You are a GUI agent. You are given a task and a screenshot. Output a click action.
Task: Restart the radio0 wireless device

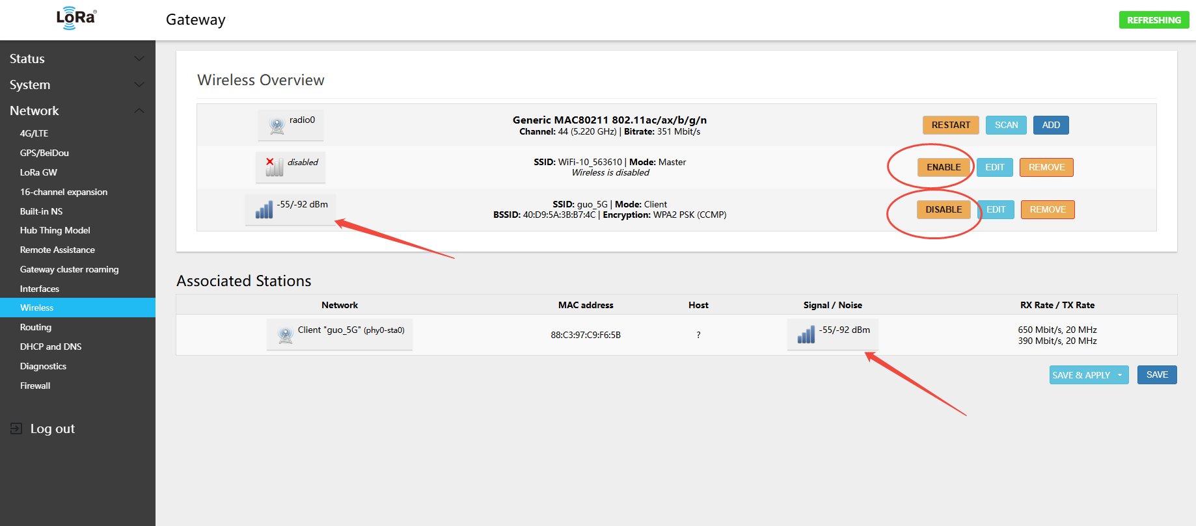click(x=950, y=125)
